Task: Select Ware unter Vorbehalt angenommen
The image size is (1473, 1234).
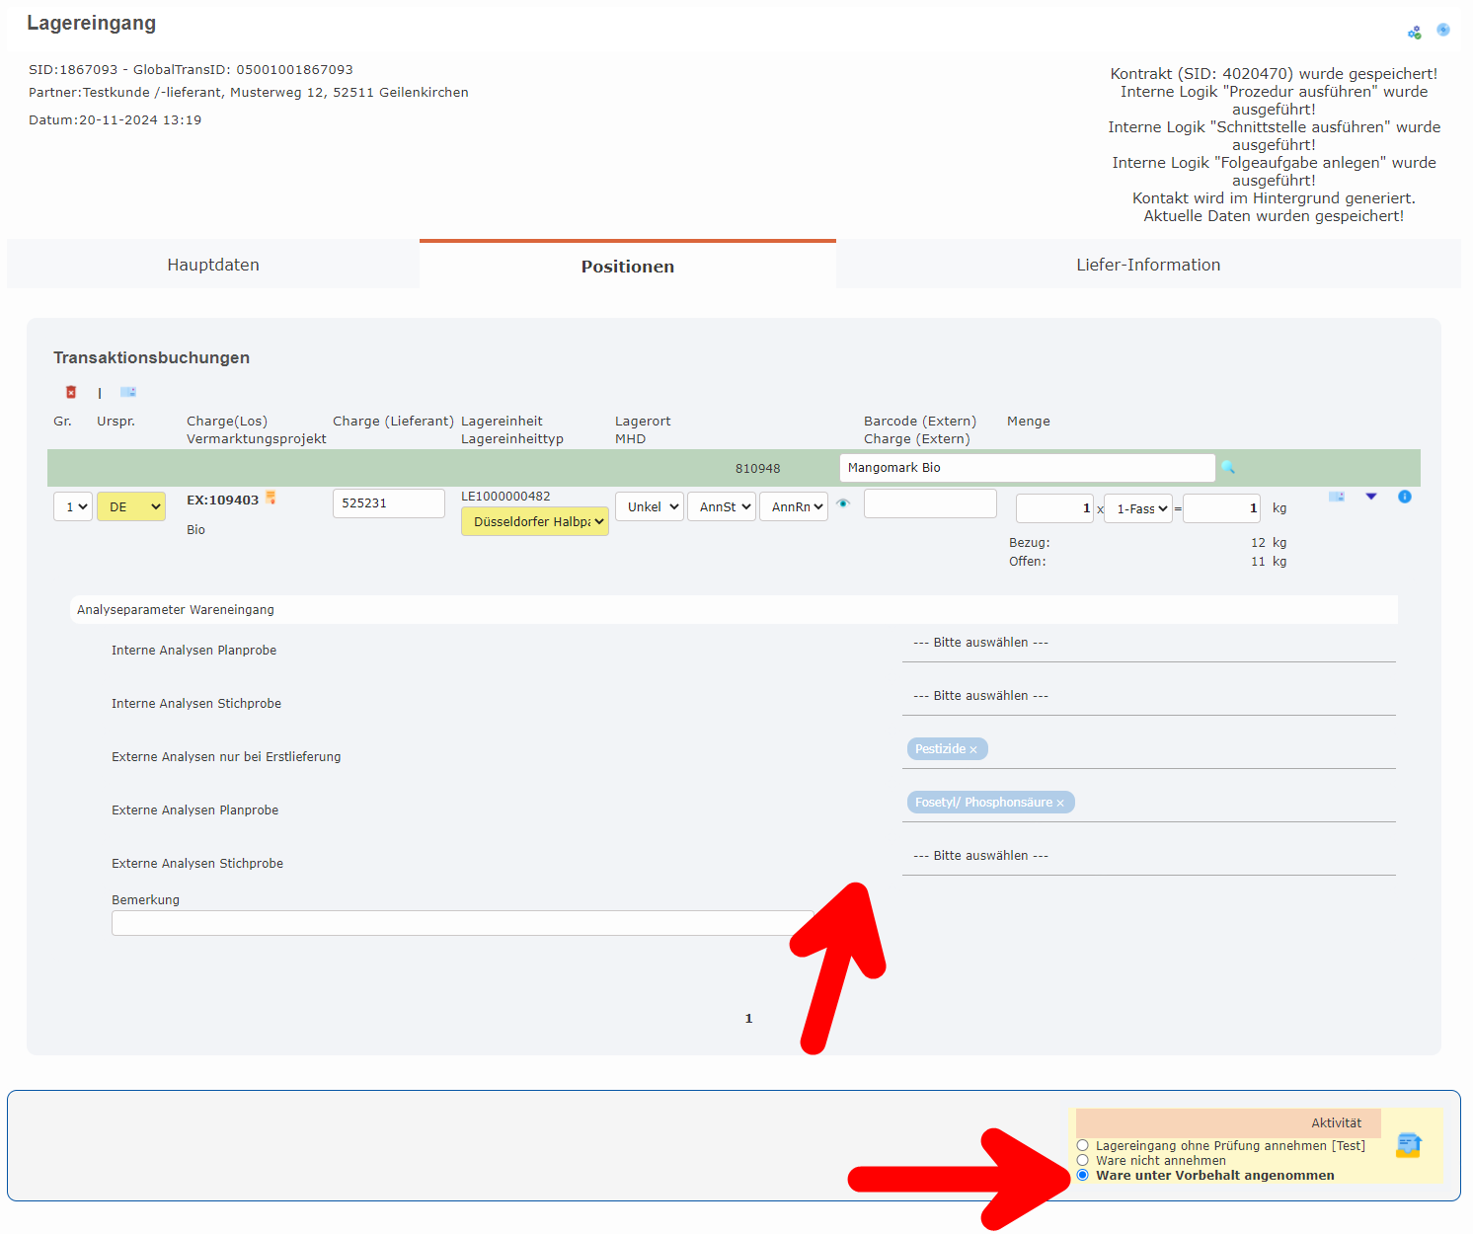Action: [x=1083, y=1176]
